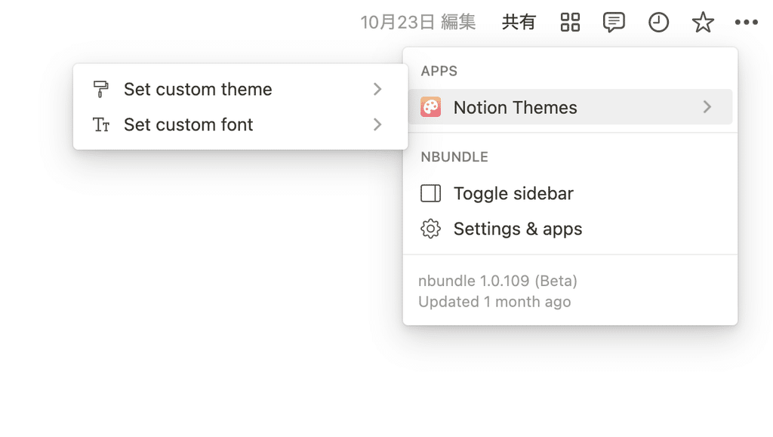
Task: Click the 10月23日 編集 edited date text
Action: click(418, 22)
